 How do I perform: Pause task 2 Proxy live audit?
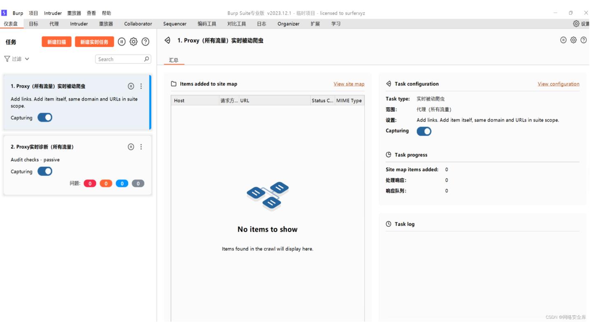click(131, 147)
